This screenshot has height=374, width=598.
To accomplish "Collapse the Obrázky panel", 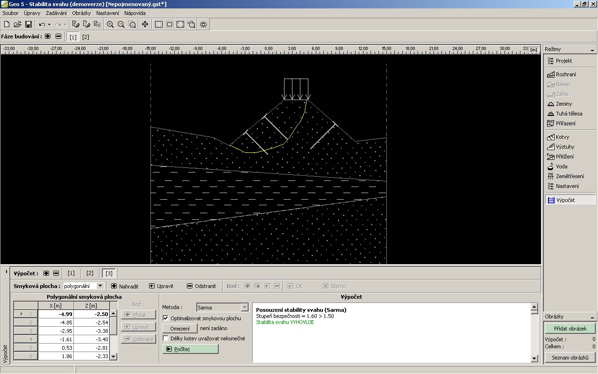I will 592,316.
